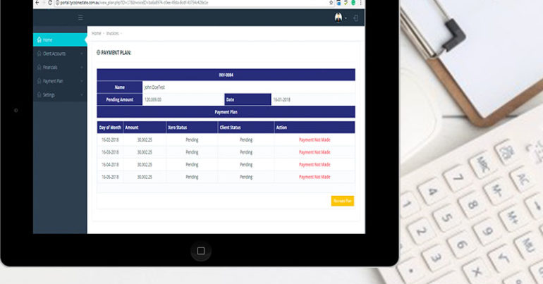This screenshot has width=543, height=284.
Task: Click the Client Status column header
Action: point(246,128)
